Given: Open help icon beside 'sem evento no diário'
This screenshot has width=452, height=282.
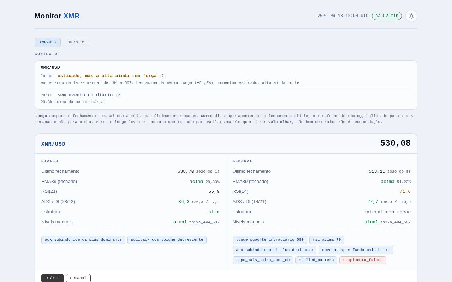Looking at the screenshot, I should coord(119,95).
